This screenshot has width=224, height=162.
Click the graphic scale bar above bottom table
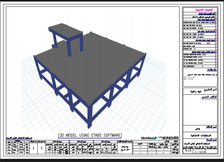(149, 138)
